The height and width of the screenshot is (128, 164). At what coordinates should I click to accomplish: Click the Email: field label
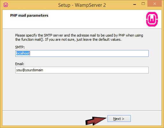click(x=20, y=64)
